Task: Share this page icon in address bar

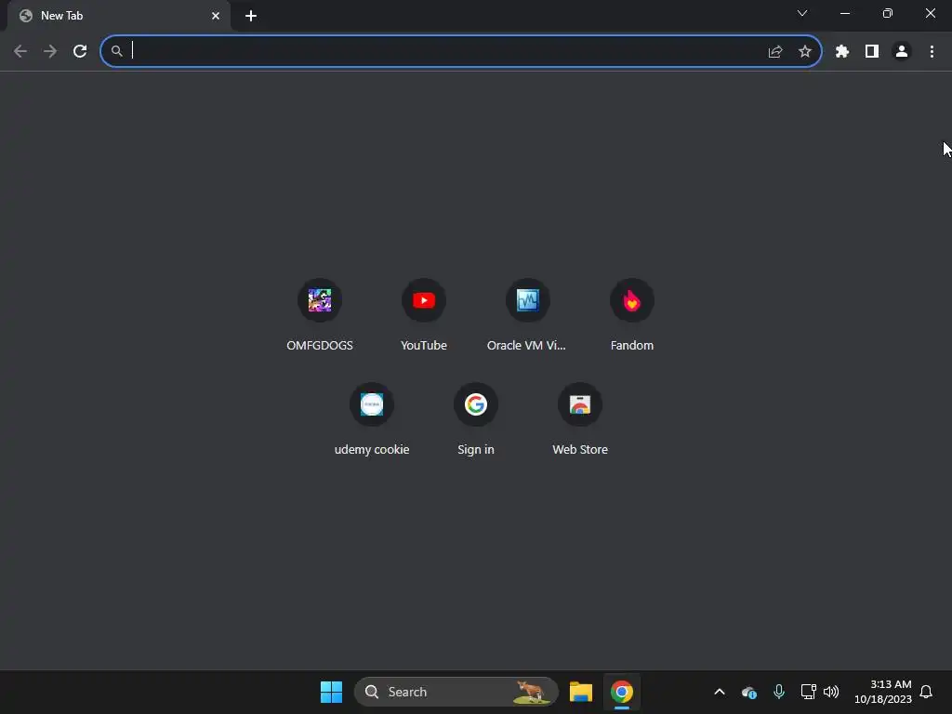Action: 775,52
